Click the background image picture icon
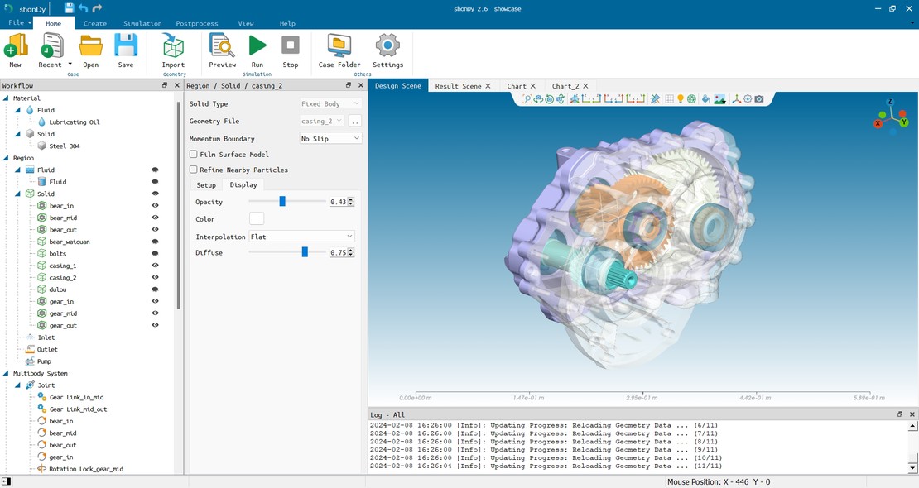Screen dimensions: 919x488 719,99
